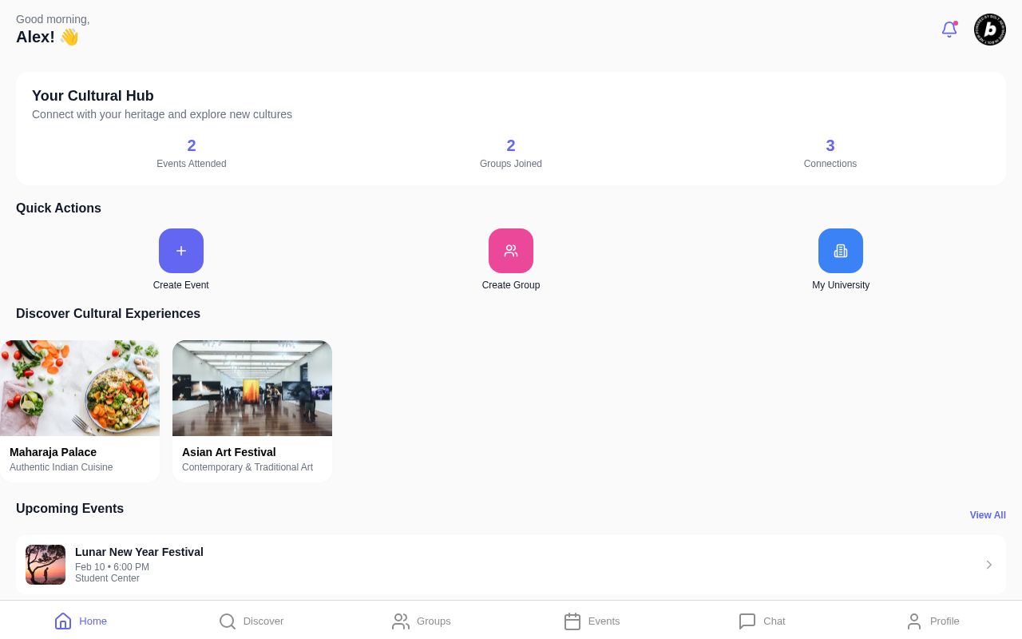
Task: Click the Groups Joined stat
Action: 511,153
